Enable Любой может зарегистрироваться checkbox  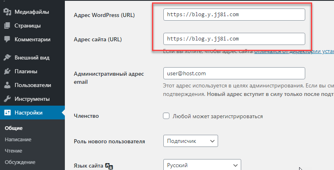pyautogui.click(x=166, y=116)
